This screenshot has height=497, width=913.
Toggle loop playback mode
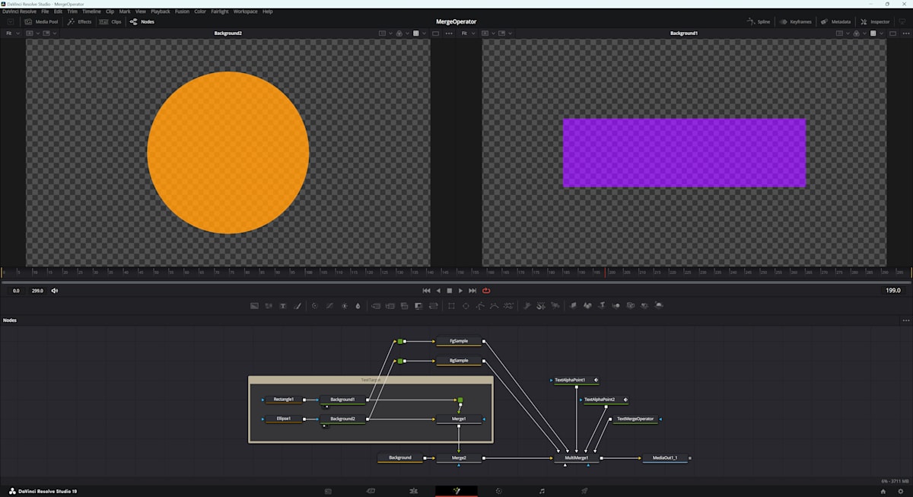[486, 291]
